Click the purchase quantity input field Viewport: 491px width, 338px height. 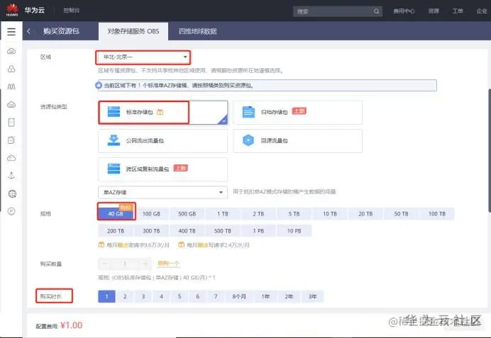[x=125, y=264]
